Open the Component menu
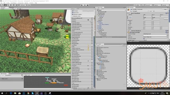 coord(20,3)
